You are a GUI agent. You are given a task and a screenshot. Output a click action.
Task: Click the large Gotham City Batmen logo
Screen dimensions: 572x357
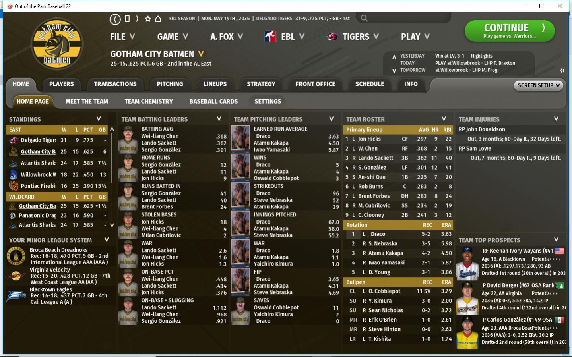(x=57, y=44)
